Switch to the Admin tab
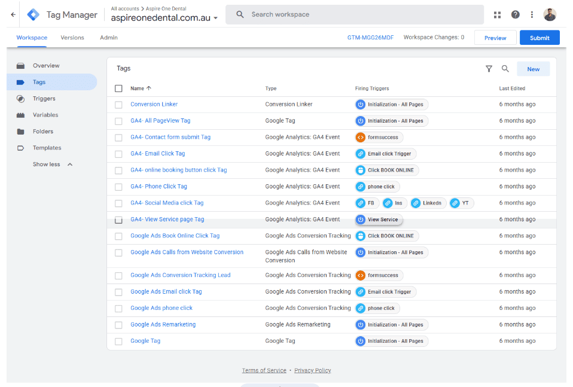Screen dimensions: 573x387 point(109,38)
